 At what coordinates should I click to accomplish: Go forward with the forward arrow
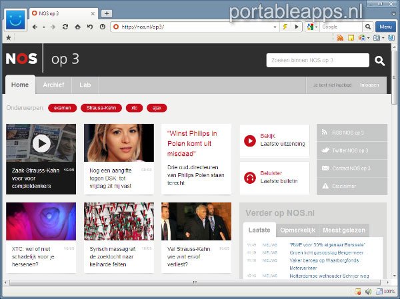point(53,27)
